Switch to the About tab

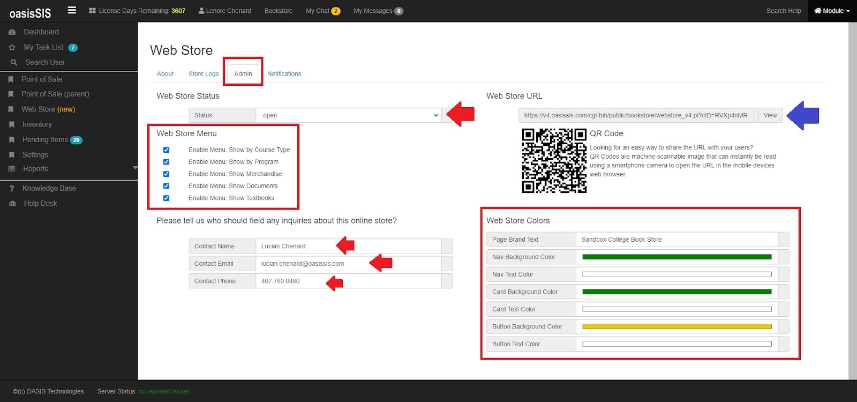165,74
